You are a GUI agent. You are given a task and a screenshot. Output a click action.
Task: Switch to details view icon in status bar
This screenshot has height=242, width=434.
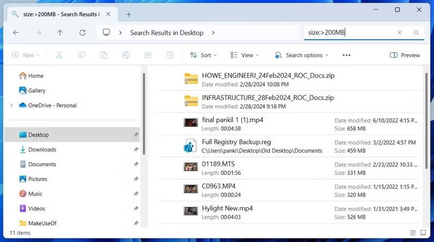(x=413, y=233)
